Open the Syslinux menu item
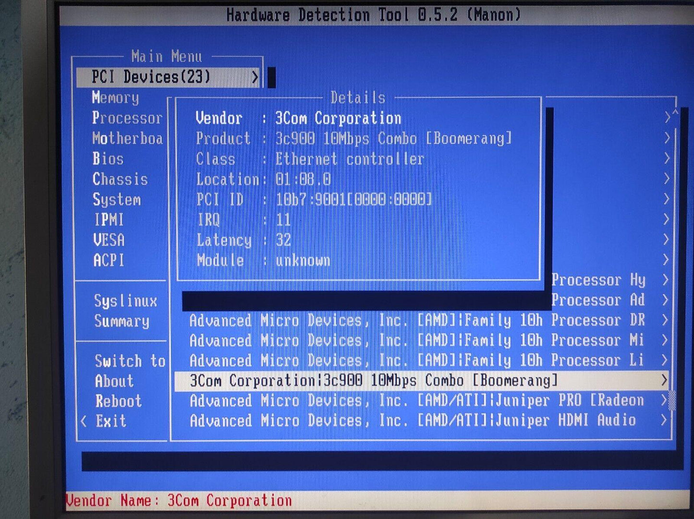 [x=125, y=301]
